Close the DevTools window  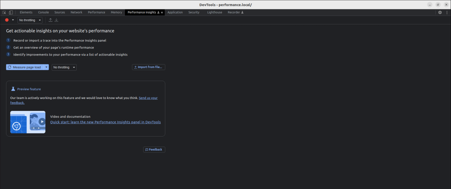pos(446,5)
